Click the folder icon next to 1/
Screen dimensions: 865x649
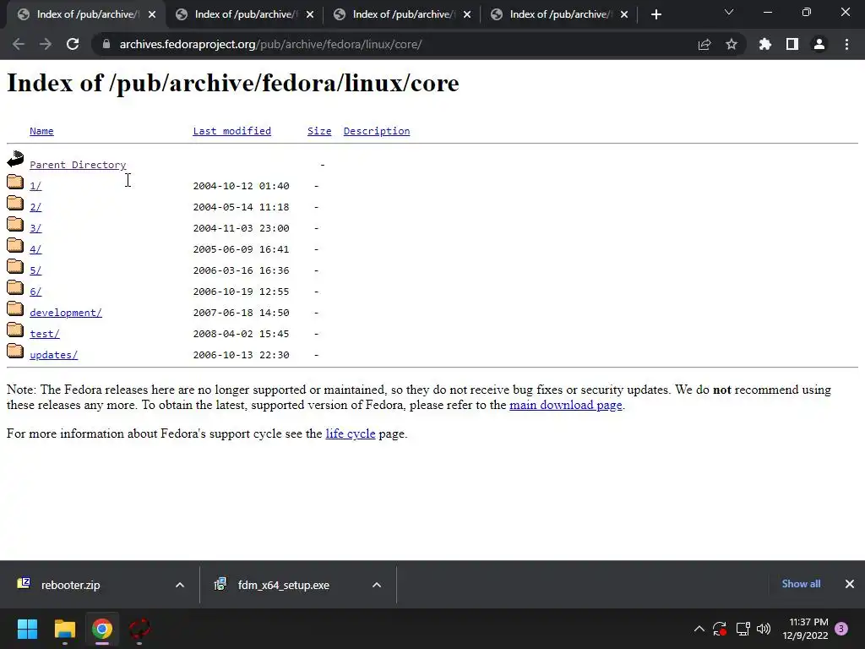click(x=15, y=182)
